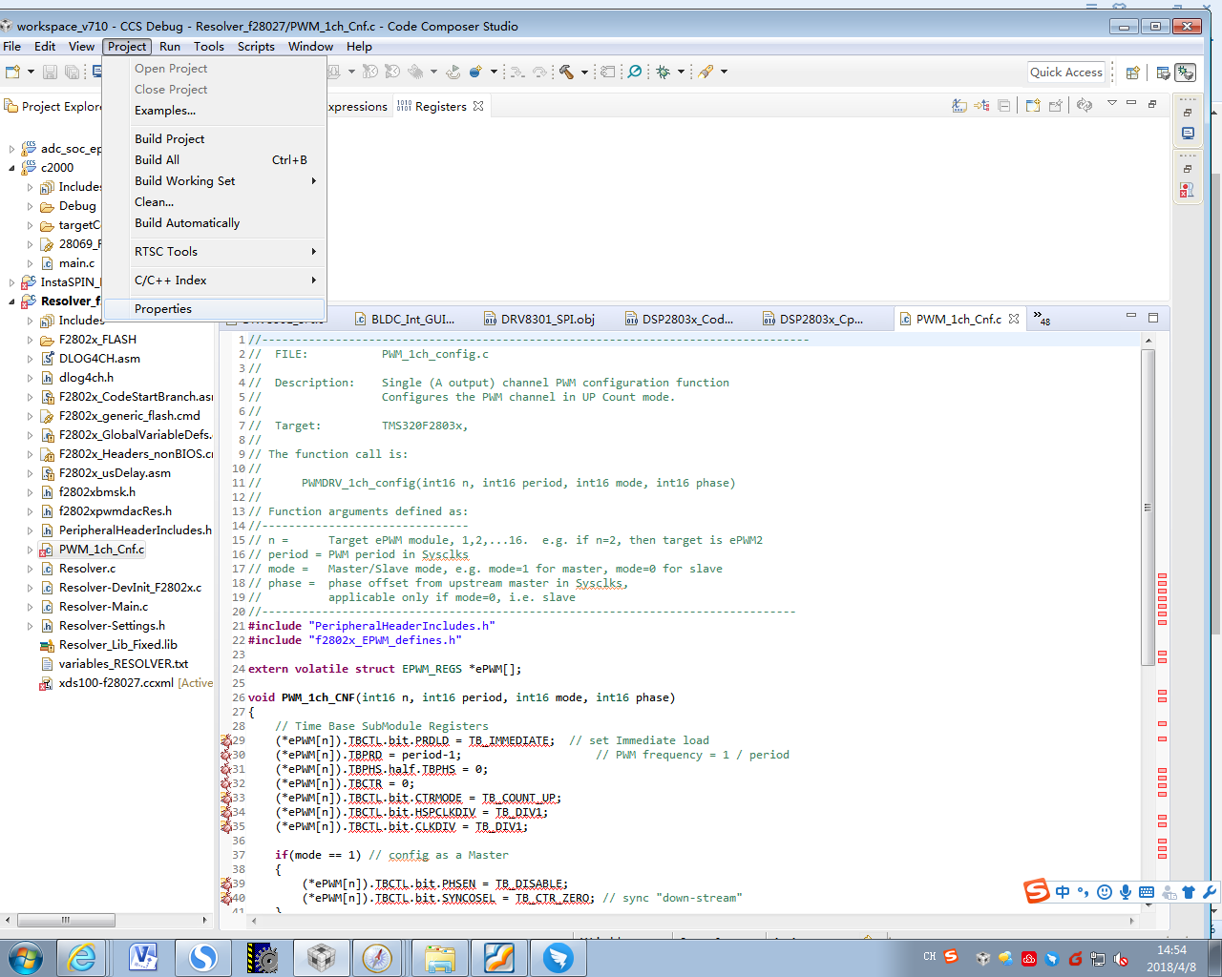This screenshot has height=977, width=1222.
Task: Open Sogou input method icon in overlay
Action: pos(1037,891)
